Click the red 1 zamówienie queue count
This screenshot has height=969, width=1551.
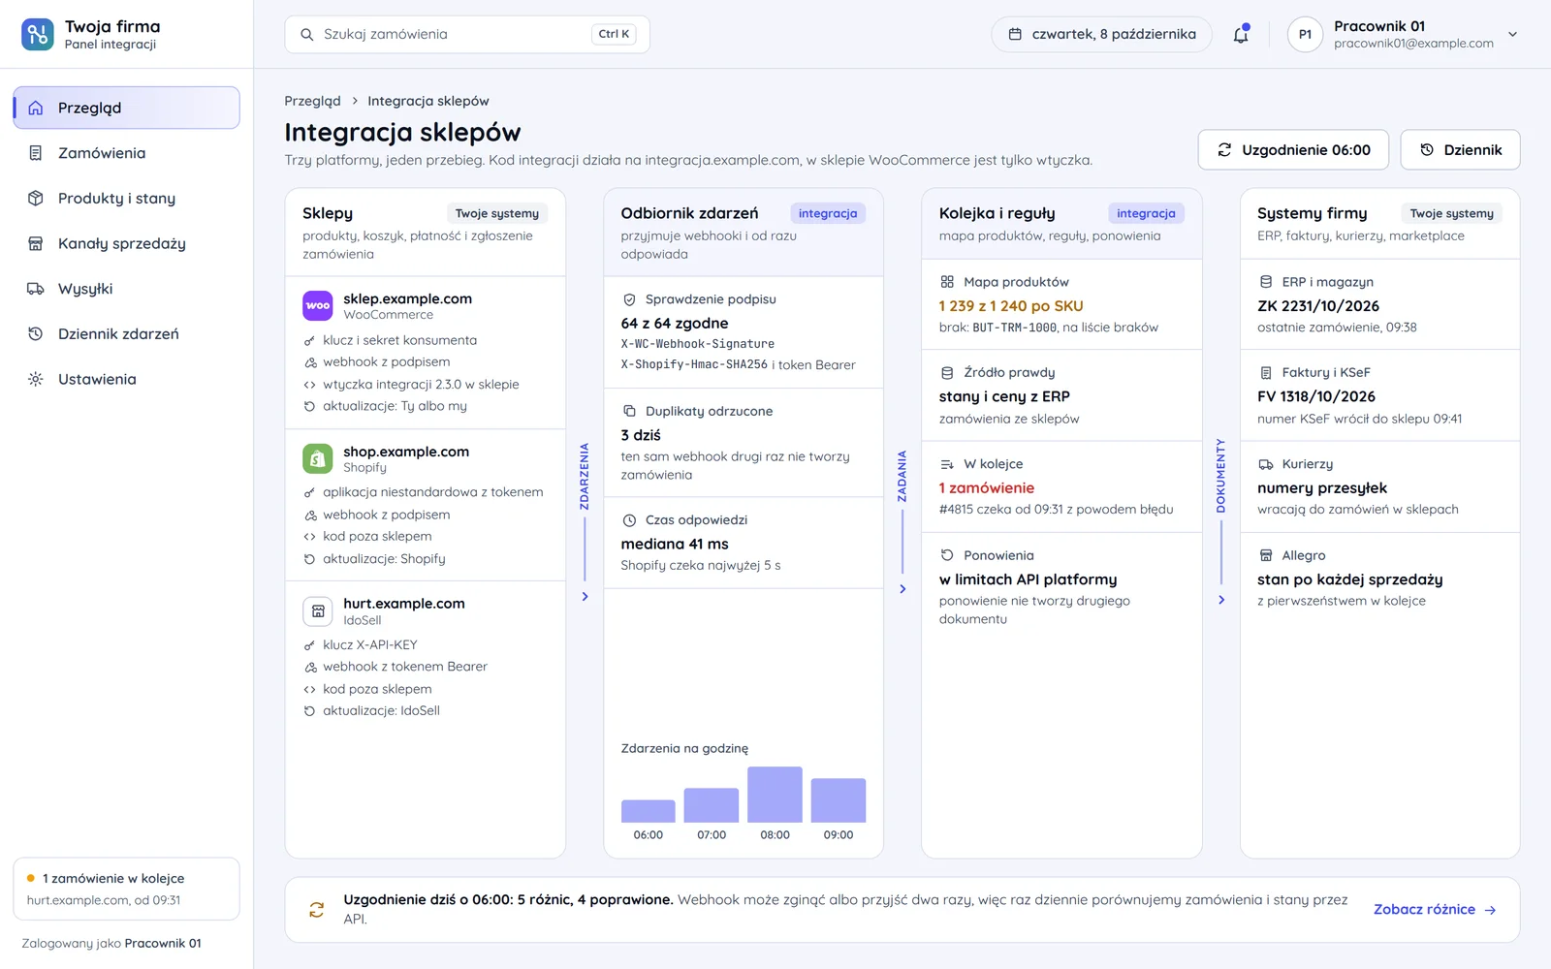pyautogui.click(x=987, y=488)
